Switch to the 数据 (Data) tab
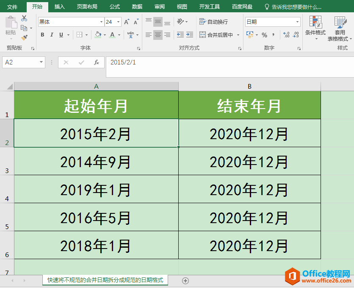Image resolution: width=354 pixels, height=288 pixels. (x=137, y=7)
